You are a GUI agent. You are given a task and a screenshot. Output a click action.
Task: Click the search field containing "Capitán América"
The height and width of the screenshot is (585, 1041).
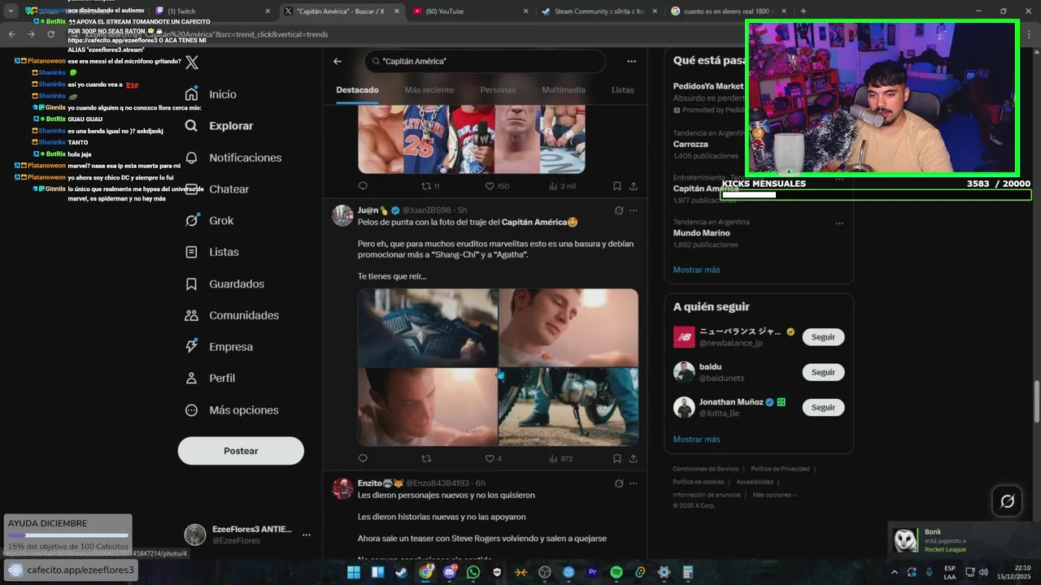coord(485,61)
